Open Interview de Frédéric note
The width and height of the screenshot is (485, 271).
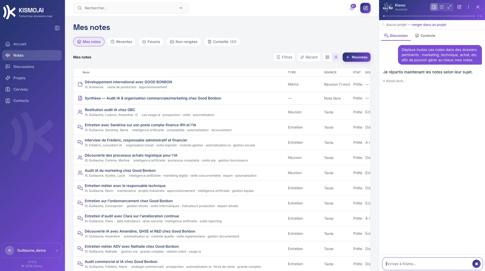(x=136, y=140)
